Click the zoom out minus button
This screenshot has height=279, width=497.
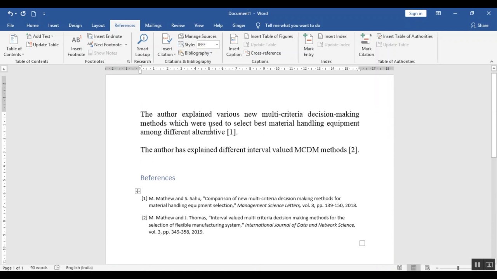click(x=437, y=268)
